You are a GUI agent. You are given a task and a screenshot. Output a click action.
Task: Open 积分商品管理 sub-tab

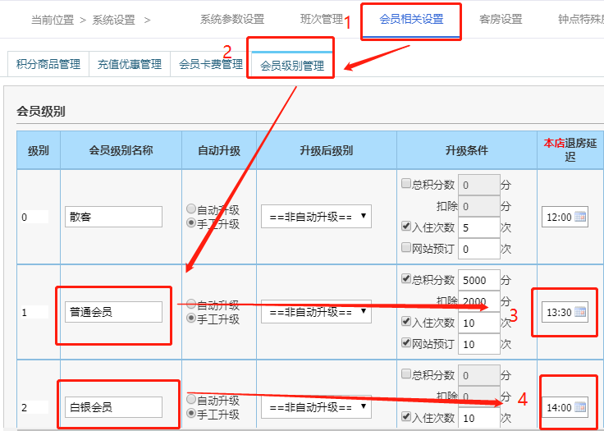coord(48,64)
